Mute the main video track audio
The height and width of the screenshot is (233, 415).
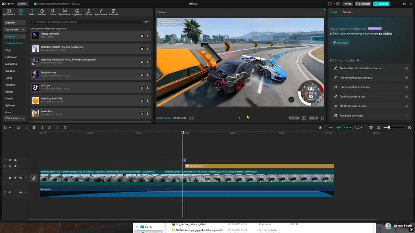pyautogui.click(x=20, y=178)
